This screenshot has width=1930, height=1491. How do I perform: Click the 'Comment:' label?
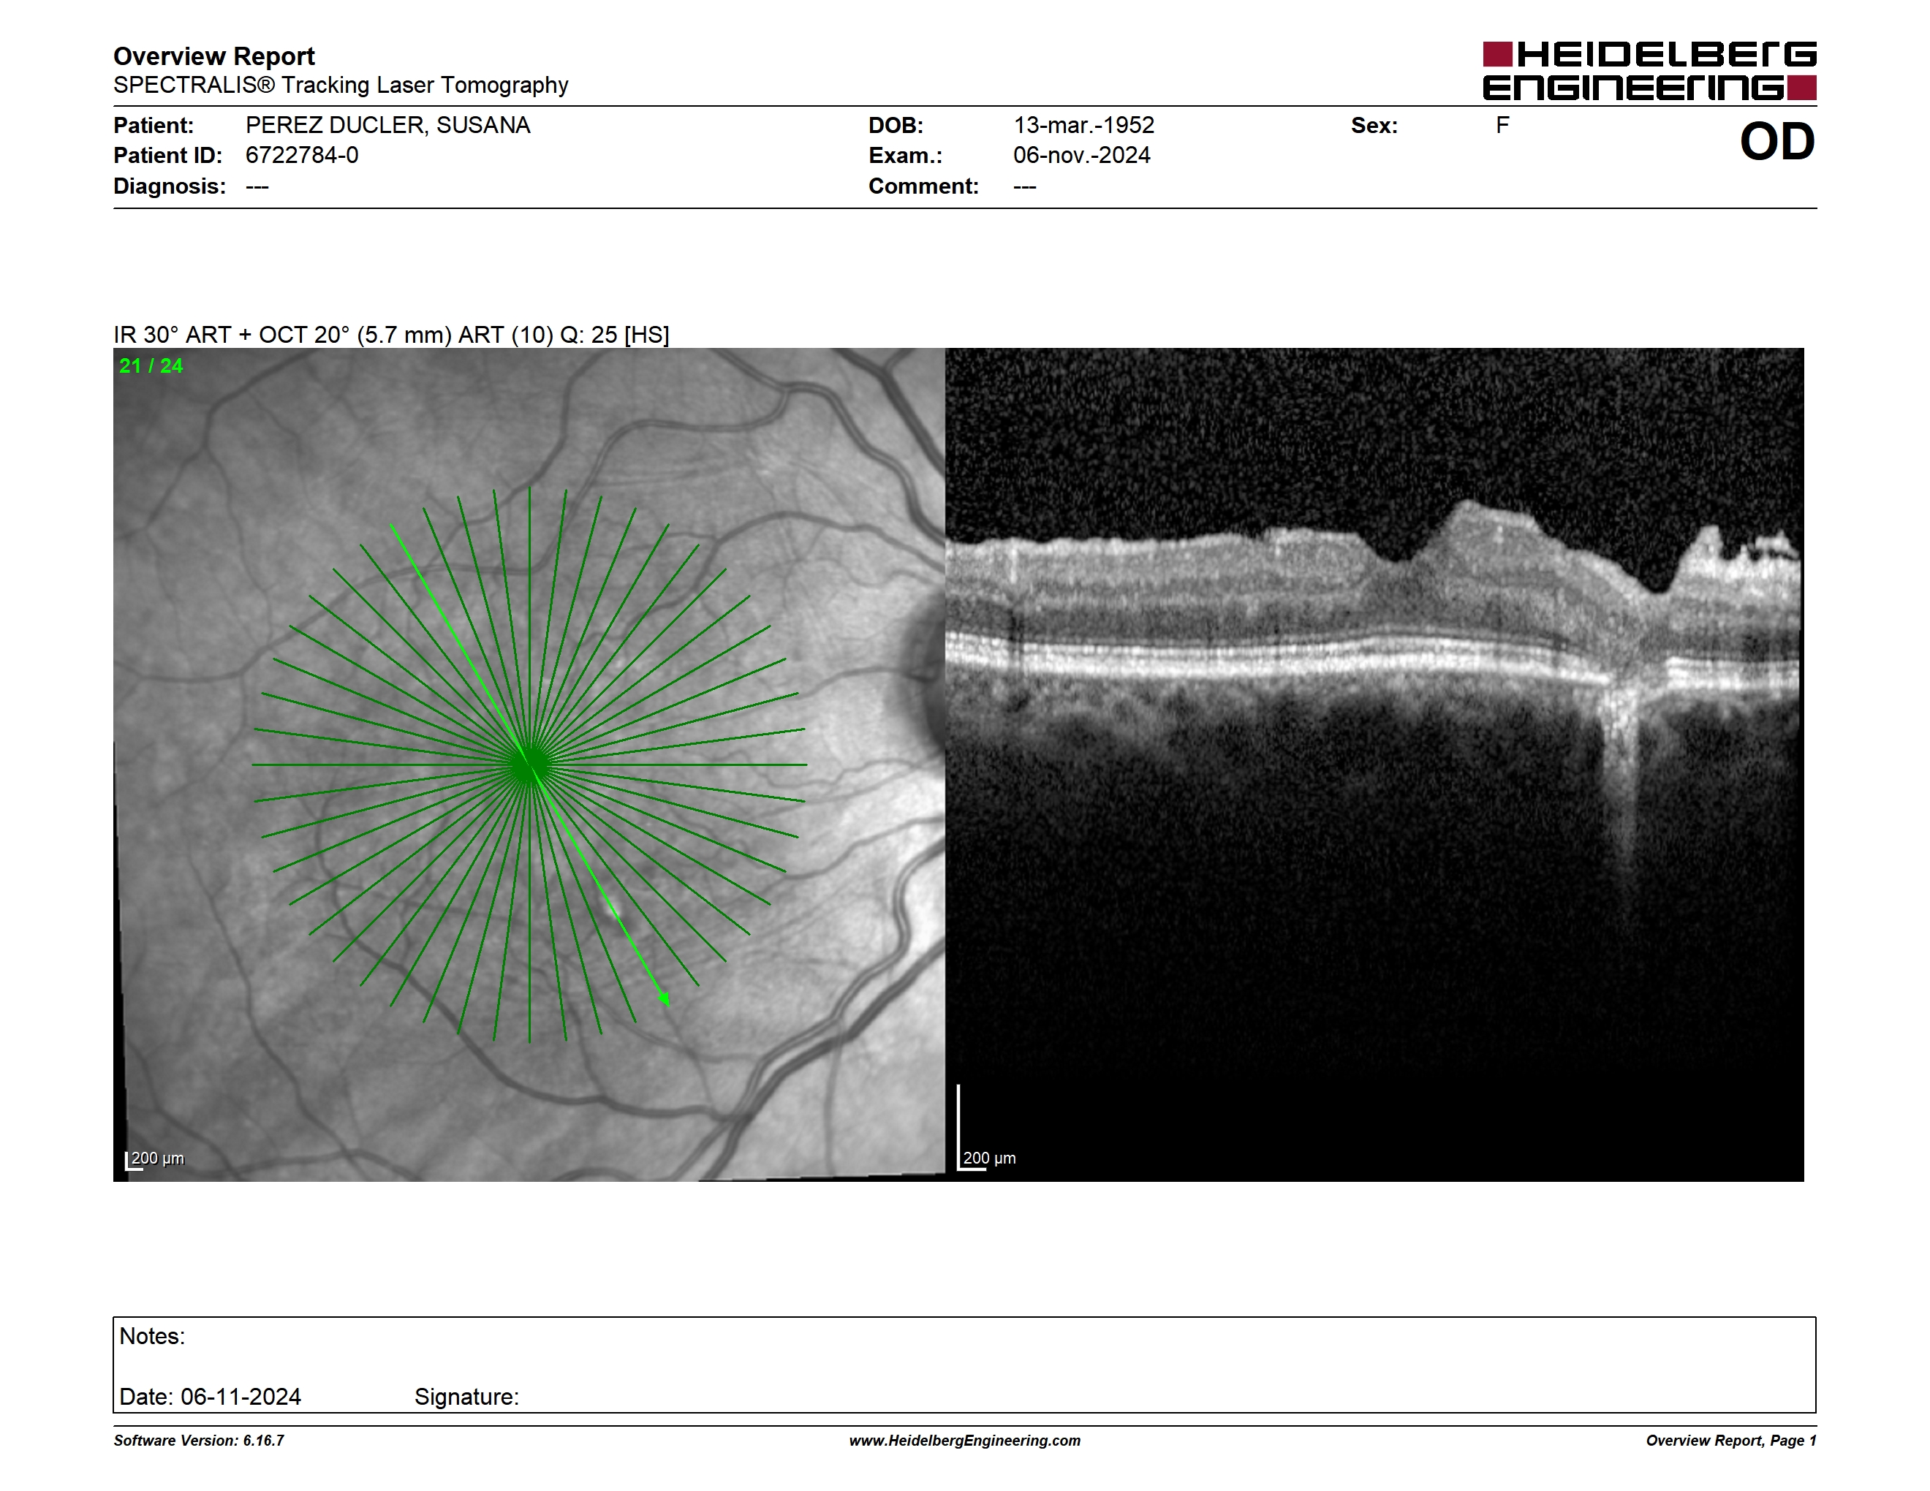tap(923, 186)
